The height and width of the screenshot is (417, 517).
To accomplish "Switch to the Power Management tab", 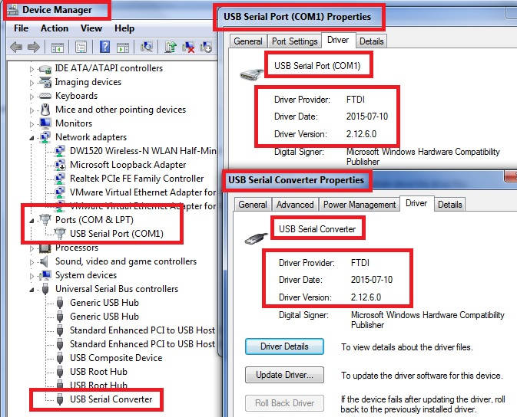I will pyautogui.click(x=360, y=205).
